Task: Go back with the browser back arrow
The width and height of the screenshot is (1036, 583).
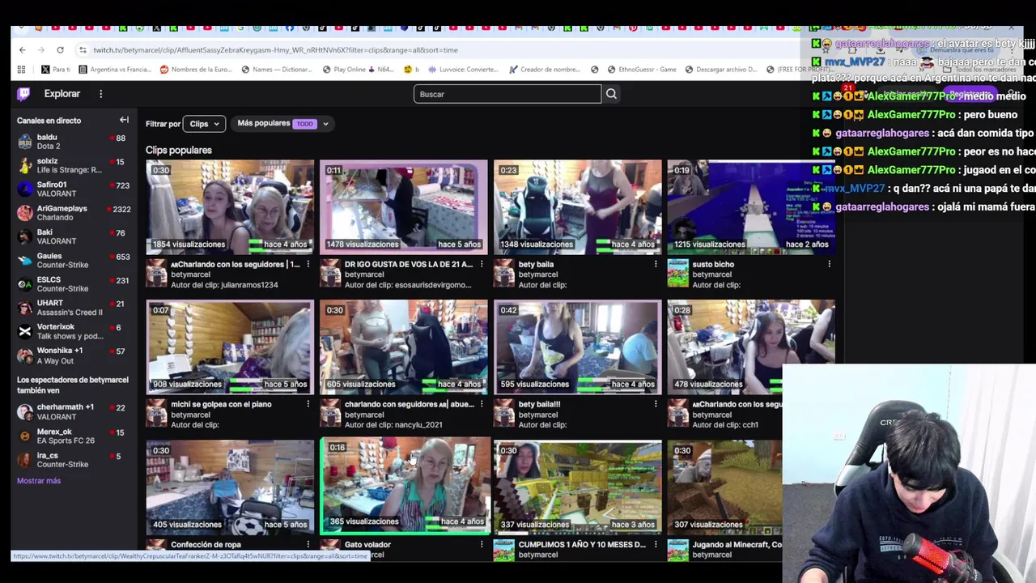Action: 22,50
